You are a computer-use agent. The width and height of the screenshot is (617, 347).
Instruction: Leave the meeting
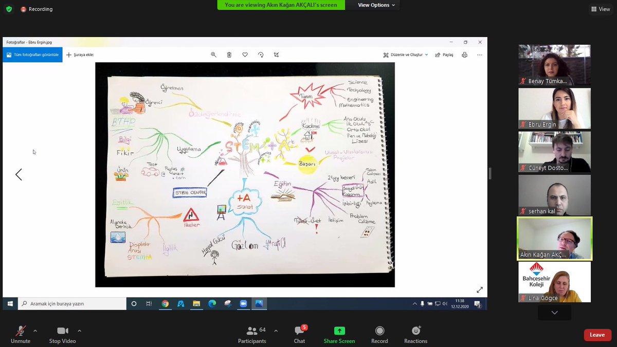tap(597, 335)
